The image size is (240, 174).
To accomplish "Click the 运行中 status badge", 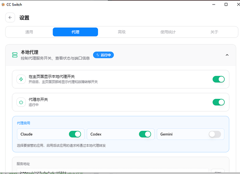I will (103, 55).
